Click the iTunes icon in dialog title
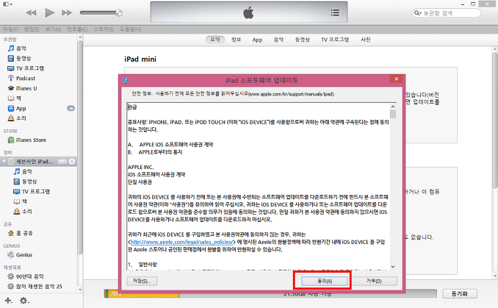The height and width of the screenshot is (308, 498). tap(126, 80)
